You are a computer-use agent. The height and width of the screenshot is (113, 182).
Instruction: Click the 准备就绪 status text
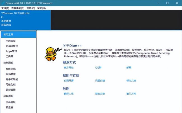(x=6, y=25)
